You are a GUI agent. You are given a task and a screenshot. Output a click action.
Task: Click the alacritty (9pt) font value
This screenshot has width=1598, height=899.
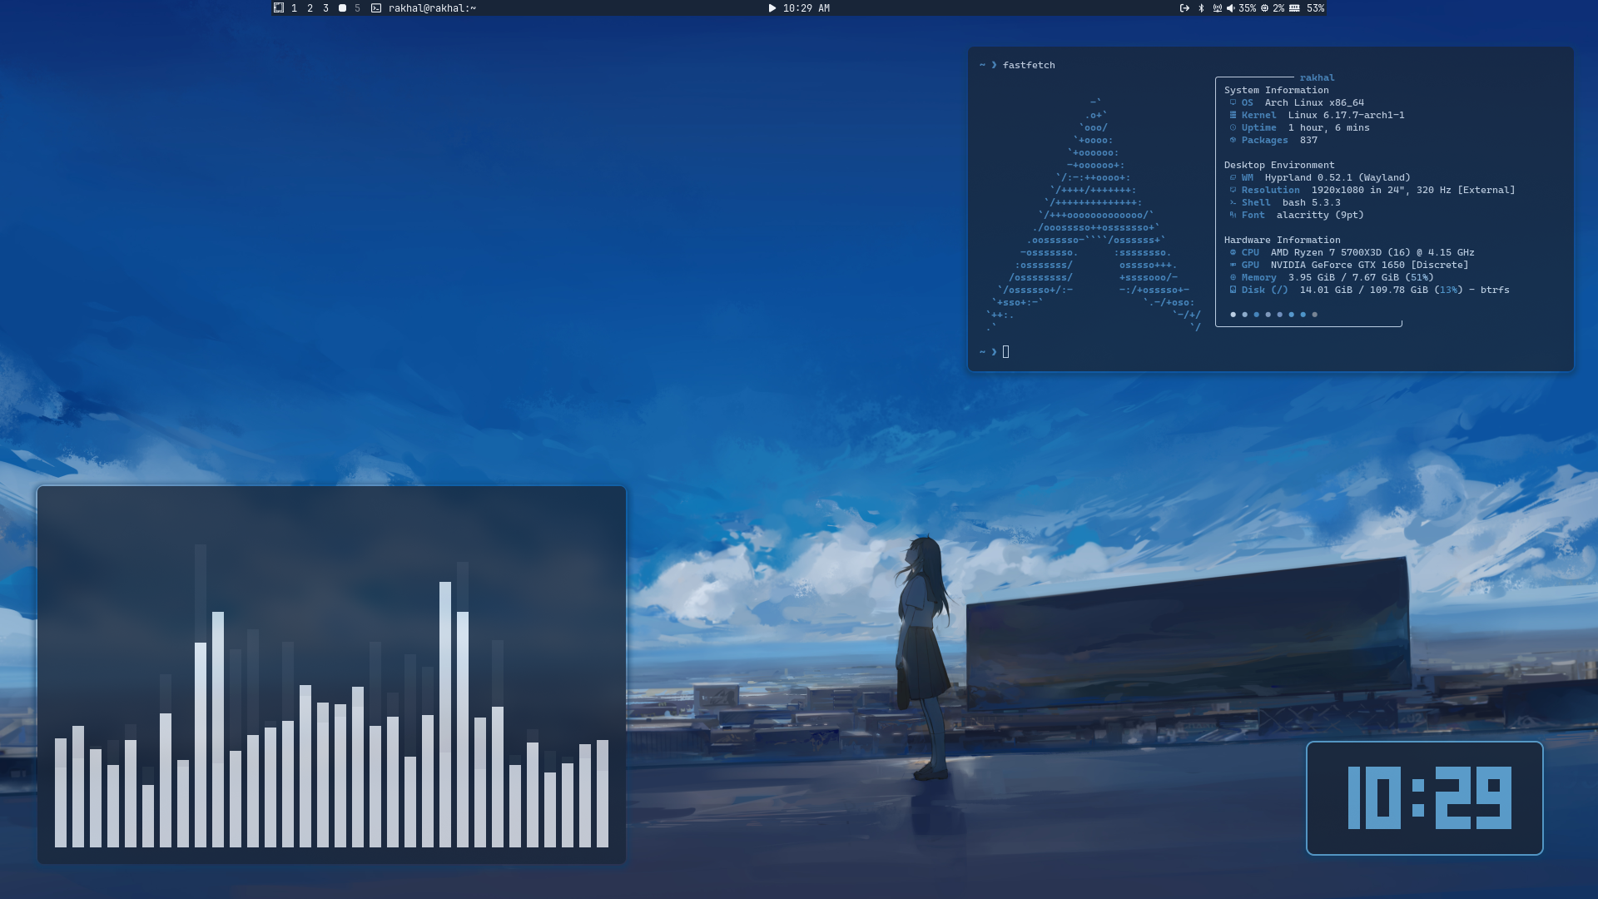(1320, 215)
